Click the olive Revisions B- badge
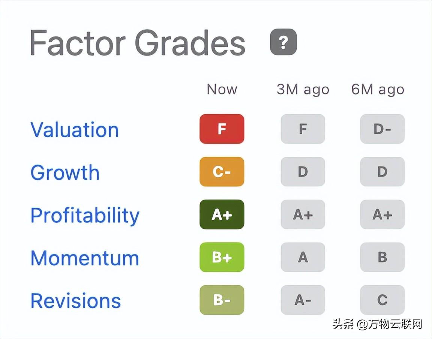The height and width of the screenshot is (339, 432). [x=222, y=300]
